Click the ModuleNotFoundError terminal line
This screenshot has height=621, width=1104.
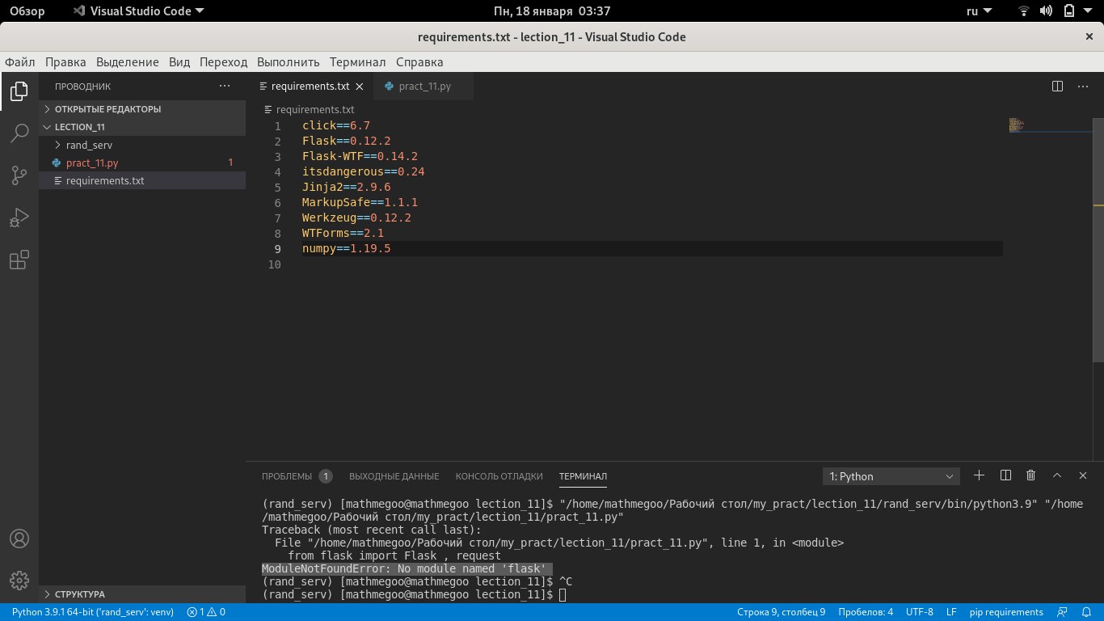[407, 568]
